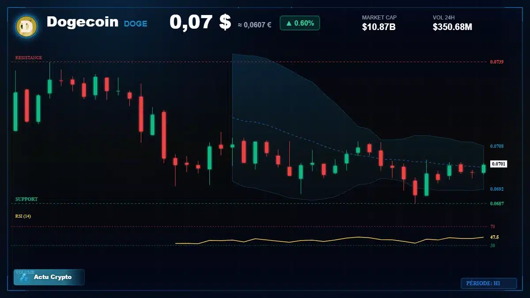This screenshot has height=298, width=530.
Task: Click the green 0.60% change badge
Action: click(299, 23)
